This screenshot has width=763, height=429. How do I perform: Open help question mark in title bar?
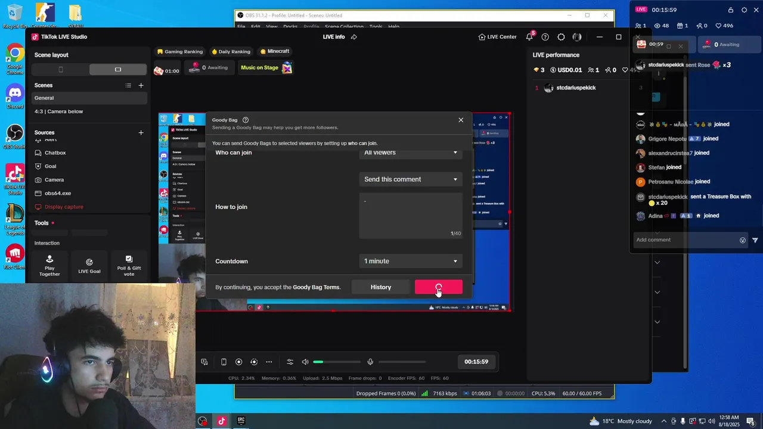pyautogui.click(x=545, y=37)
